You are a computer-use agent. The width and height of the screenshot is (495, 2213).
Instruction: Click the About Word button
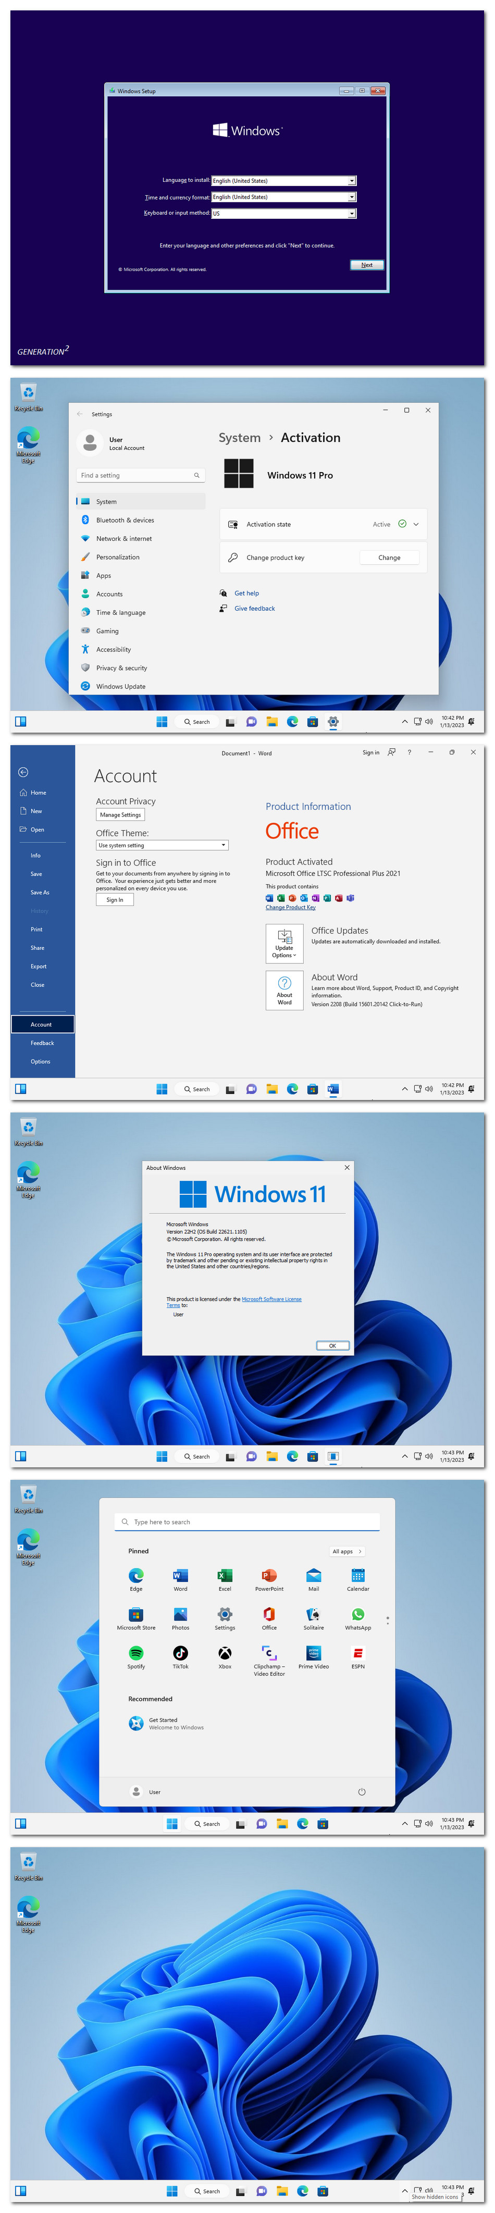[284, 991]
